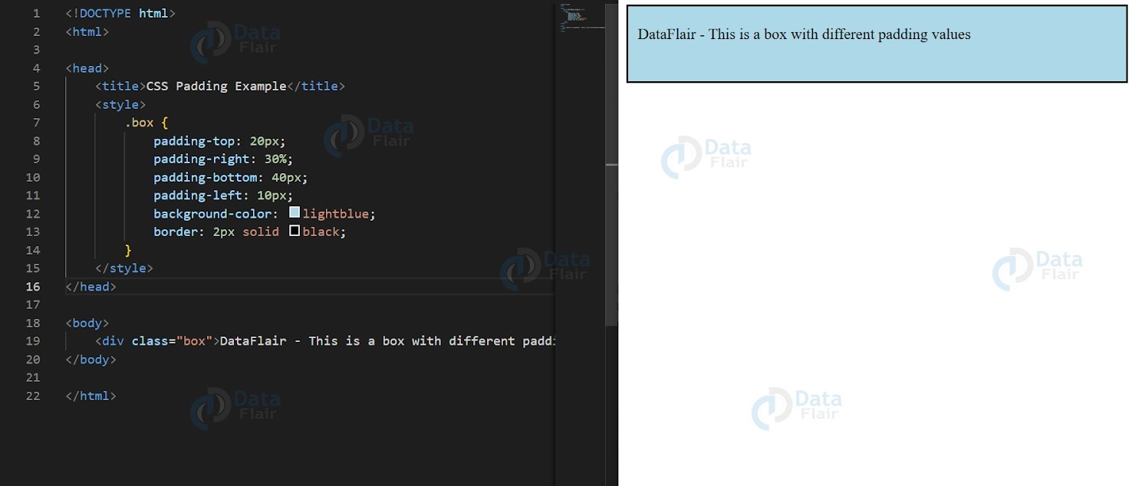Click the black color swatch on line 13
This screenshot has height=486, width=1135.
click(294, 231)
